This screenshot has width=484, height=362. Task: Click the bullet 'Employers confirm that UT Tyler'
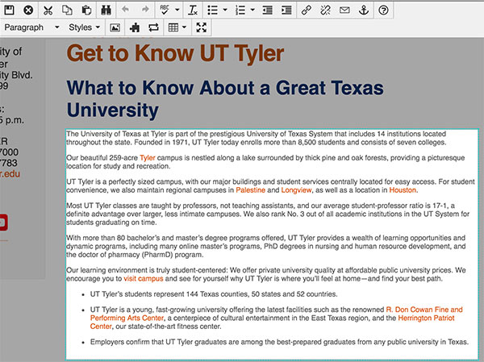[x=279, y=342]
